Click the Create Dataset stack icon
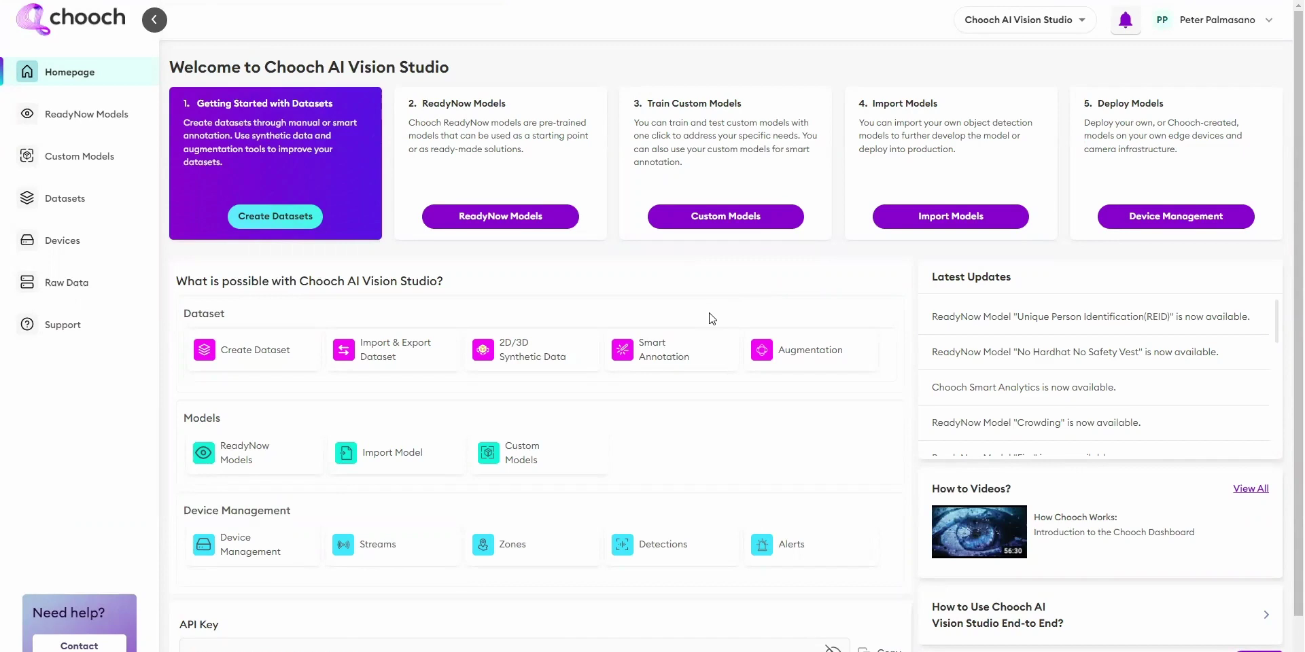The height and width of the screenshot is (652, 1305). tap(205, 350)
